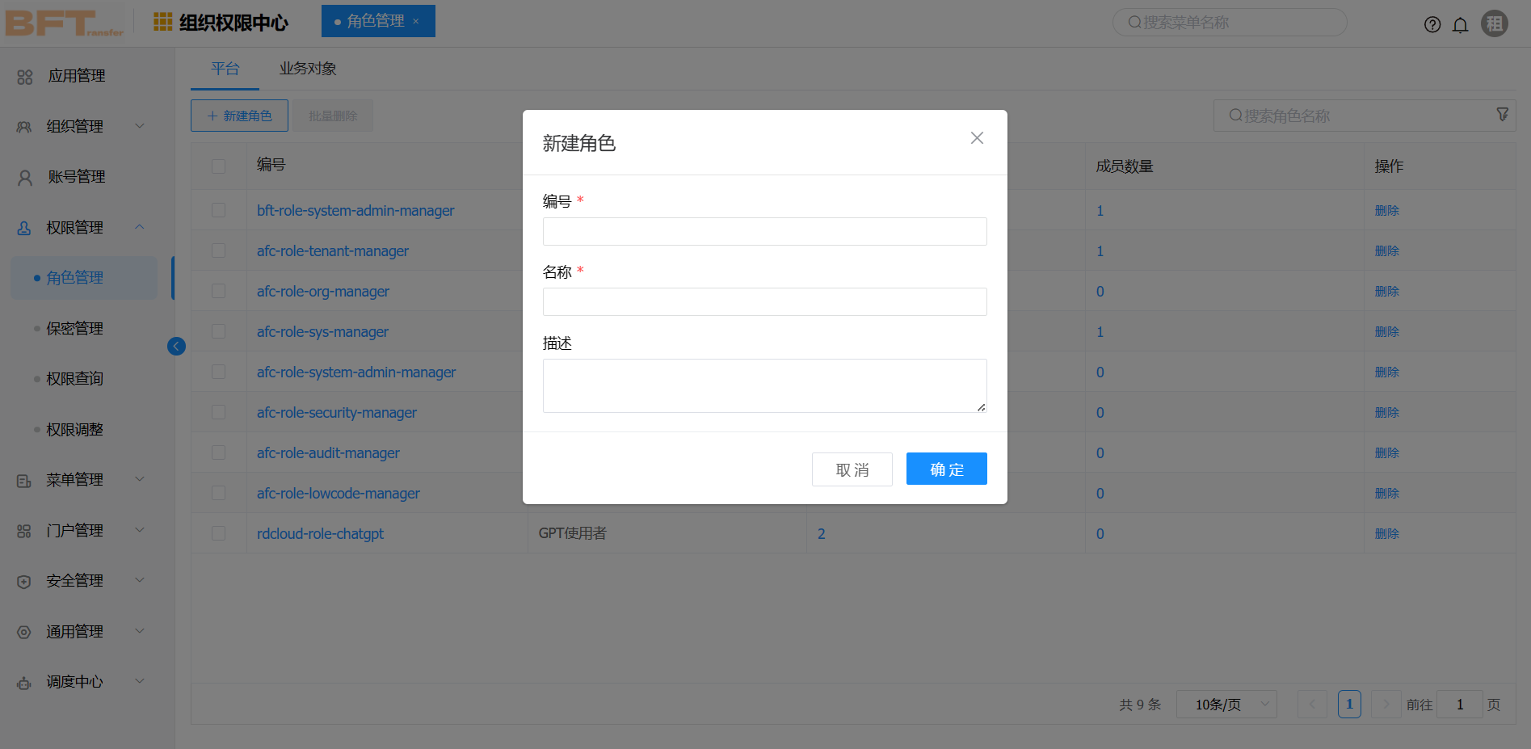This screenshot has height=749, width=1531.
Task: Select the 账号管理 user icon
Action: click(x=24, y=176)
